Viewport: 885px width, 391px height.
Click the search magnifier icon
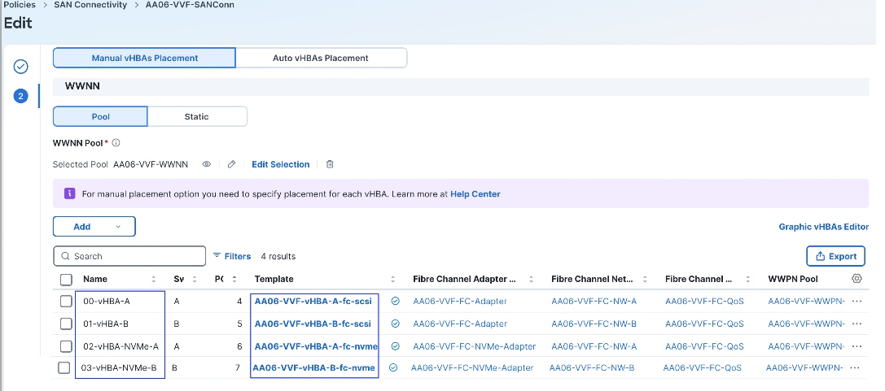point(65,256)
